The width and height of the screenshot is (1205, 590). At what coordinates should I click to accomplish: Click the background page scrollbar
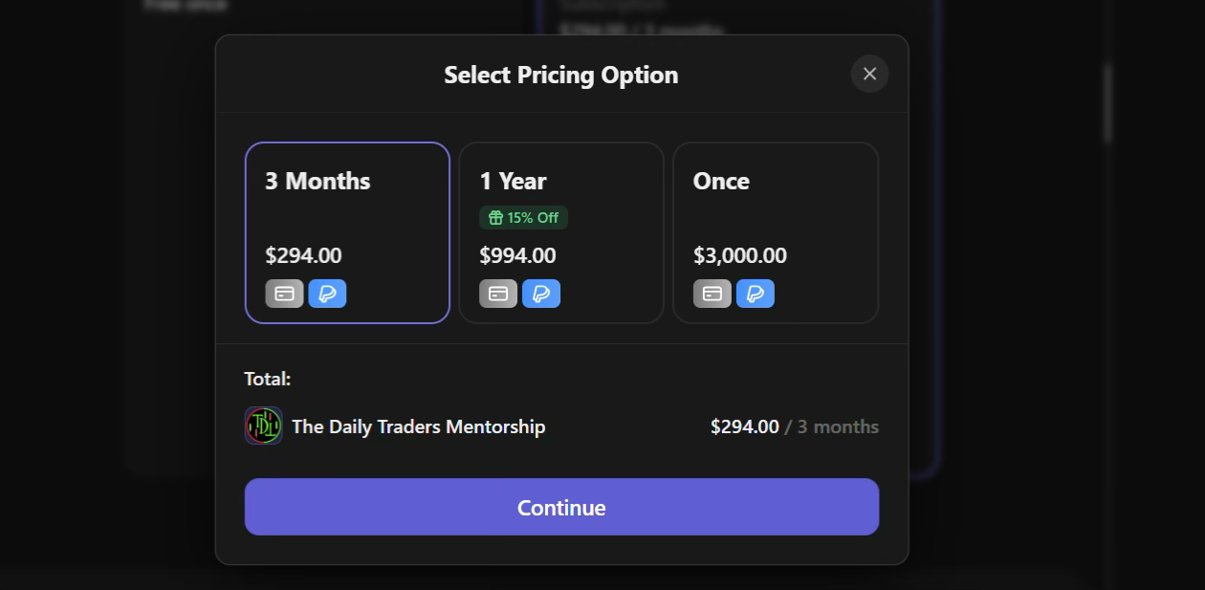pos(1107,103)
